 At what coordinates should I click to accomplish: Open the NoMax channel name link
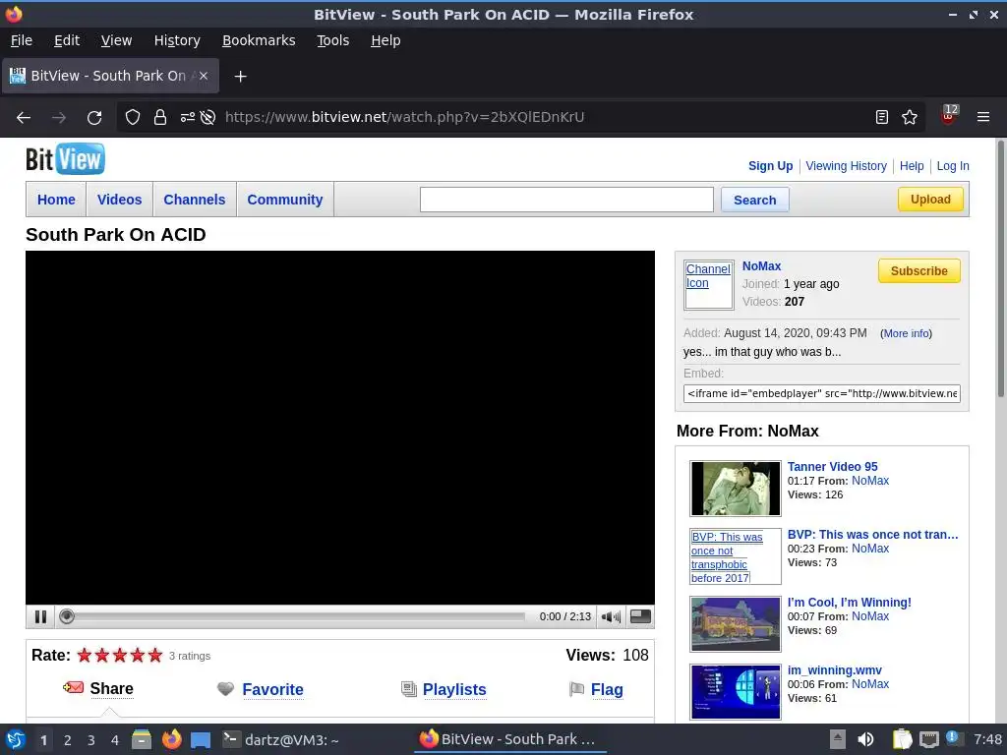(761, 265)
